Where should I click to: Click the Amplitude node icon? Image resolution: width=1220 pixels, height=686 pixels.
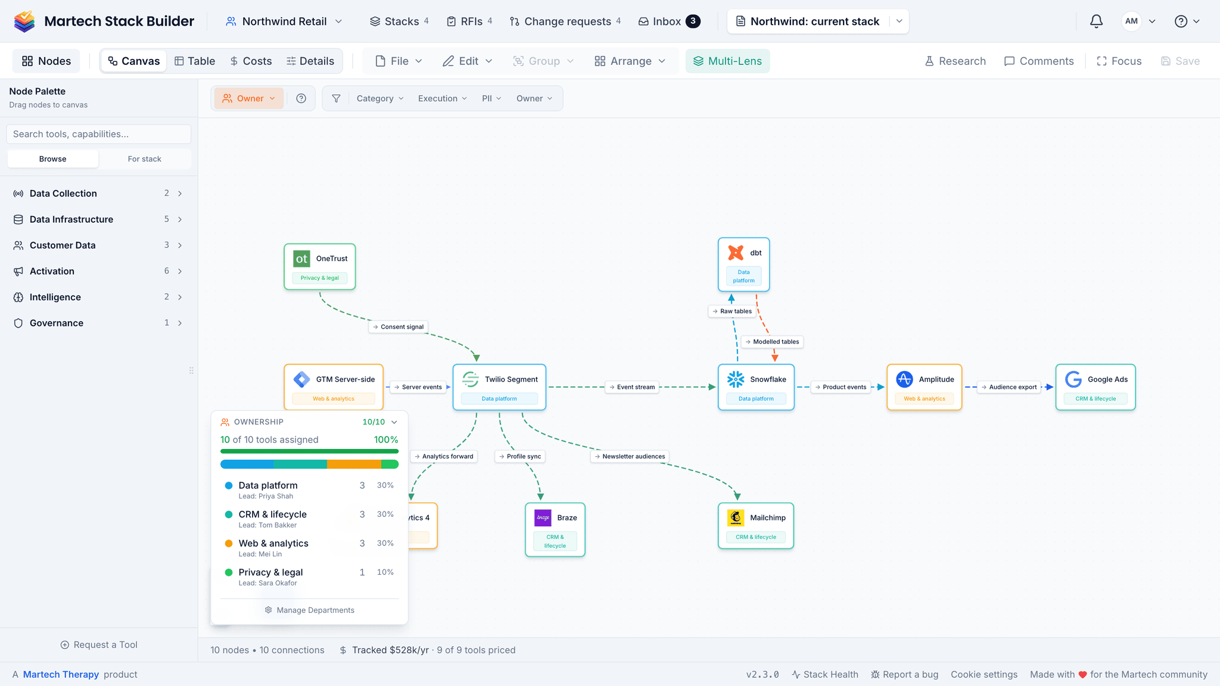(904, 379)
